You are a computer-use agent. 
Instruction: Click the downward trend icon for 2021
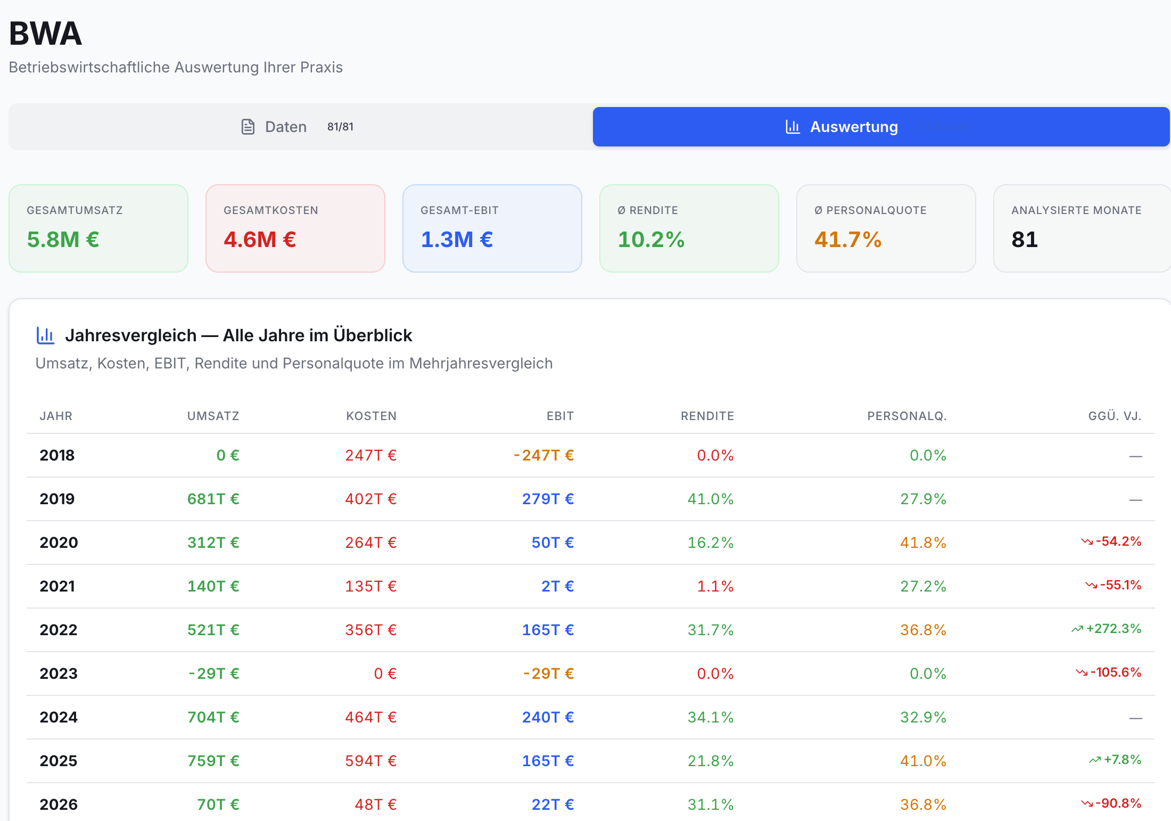click(1091, 585)
